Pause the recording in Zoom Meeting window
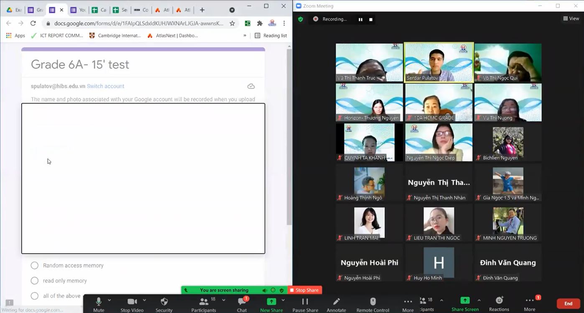The height and width of the screenshot is (313, 584). [360, 19]
